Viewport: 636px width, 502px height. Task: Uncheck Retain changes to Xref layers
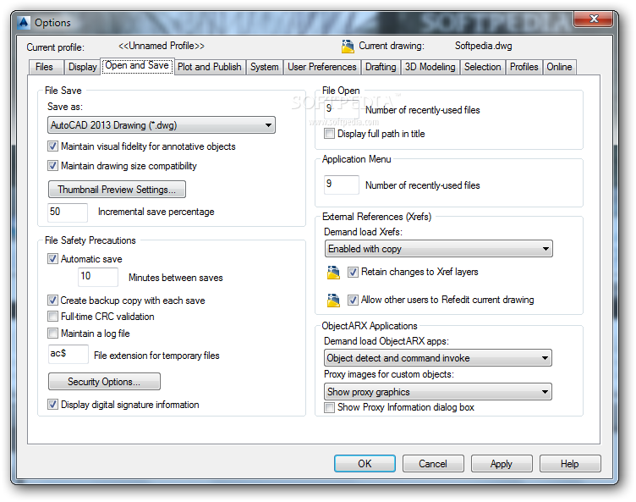click(353, 272)
